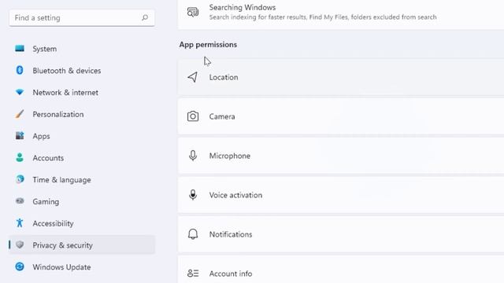This screenshot has width=504, height=283.
Task: Click the Microphone icon
Action: point(193,156)
